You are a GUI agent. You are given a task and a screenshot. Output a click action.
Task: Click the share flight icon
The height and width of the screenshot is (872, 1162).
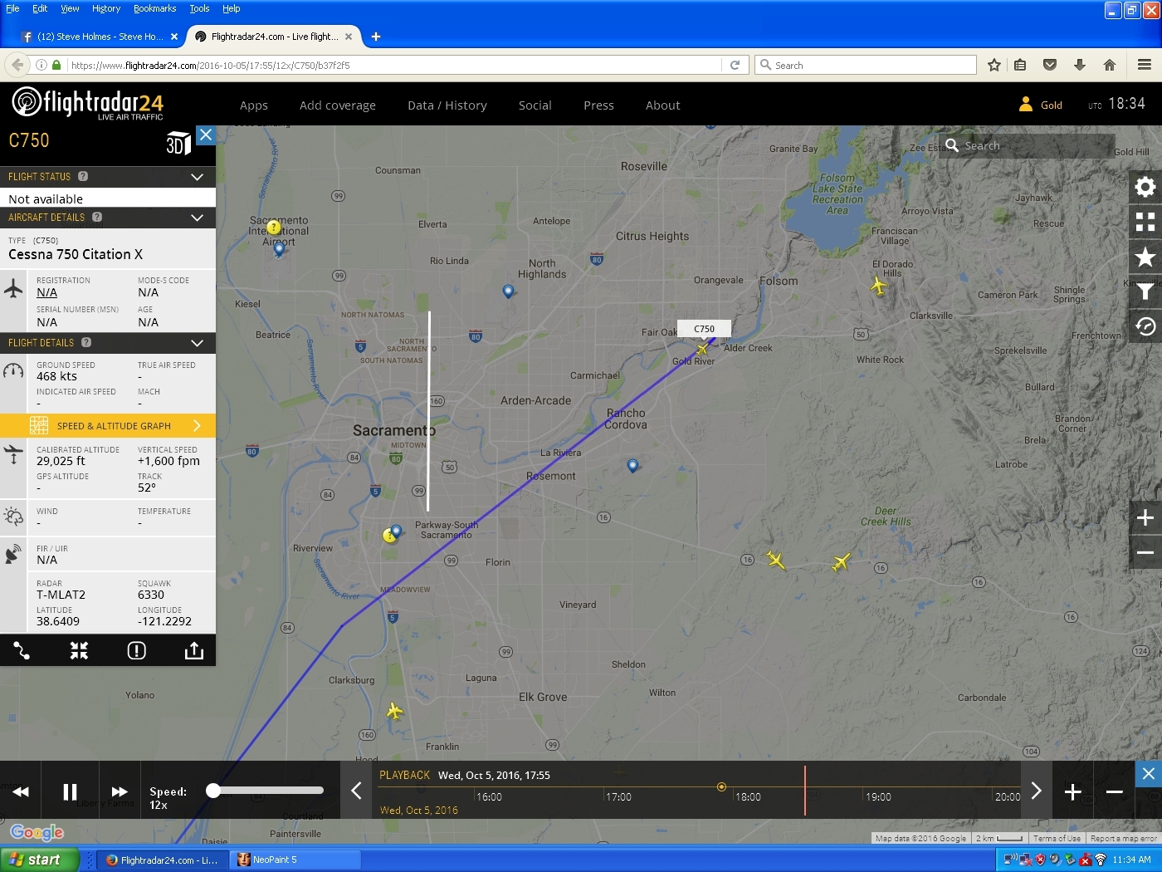point(193,650)
